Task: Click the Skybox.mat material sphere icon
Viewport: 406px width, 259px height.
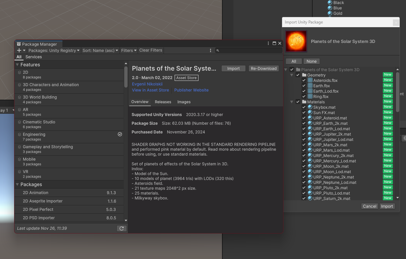Action: [x=310, y=107]
